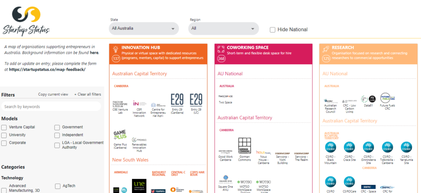
Task: Click the WOTSO WorkSpace Dickson entry
Action: coord(244,187)
